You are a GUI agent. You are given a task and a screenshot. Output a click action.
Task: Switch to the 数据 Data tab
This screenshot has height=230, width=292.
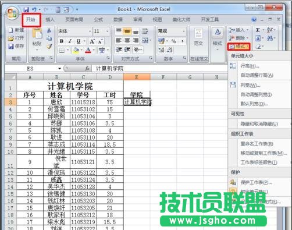(x=118, y=20)
